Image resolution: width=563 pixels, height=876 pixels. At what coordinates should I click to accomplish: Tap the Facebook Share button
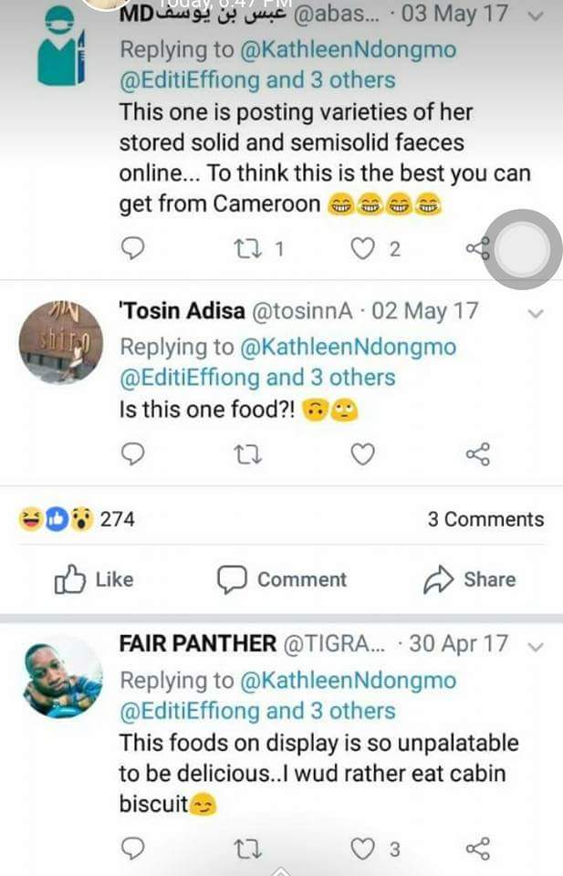coord(470,579)
